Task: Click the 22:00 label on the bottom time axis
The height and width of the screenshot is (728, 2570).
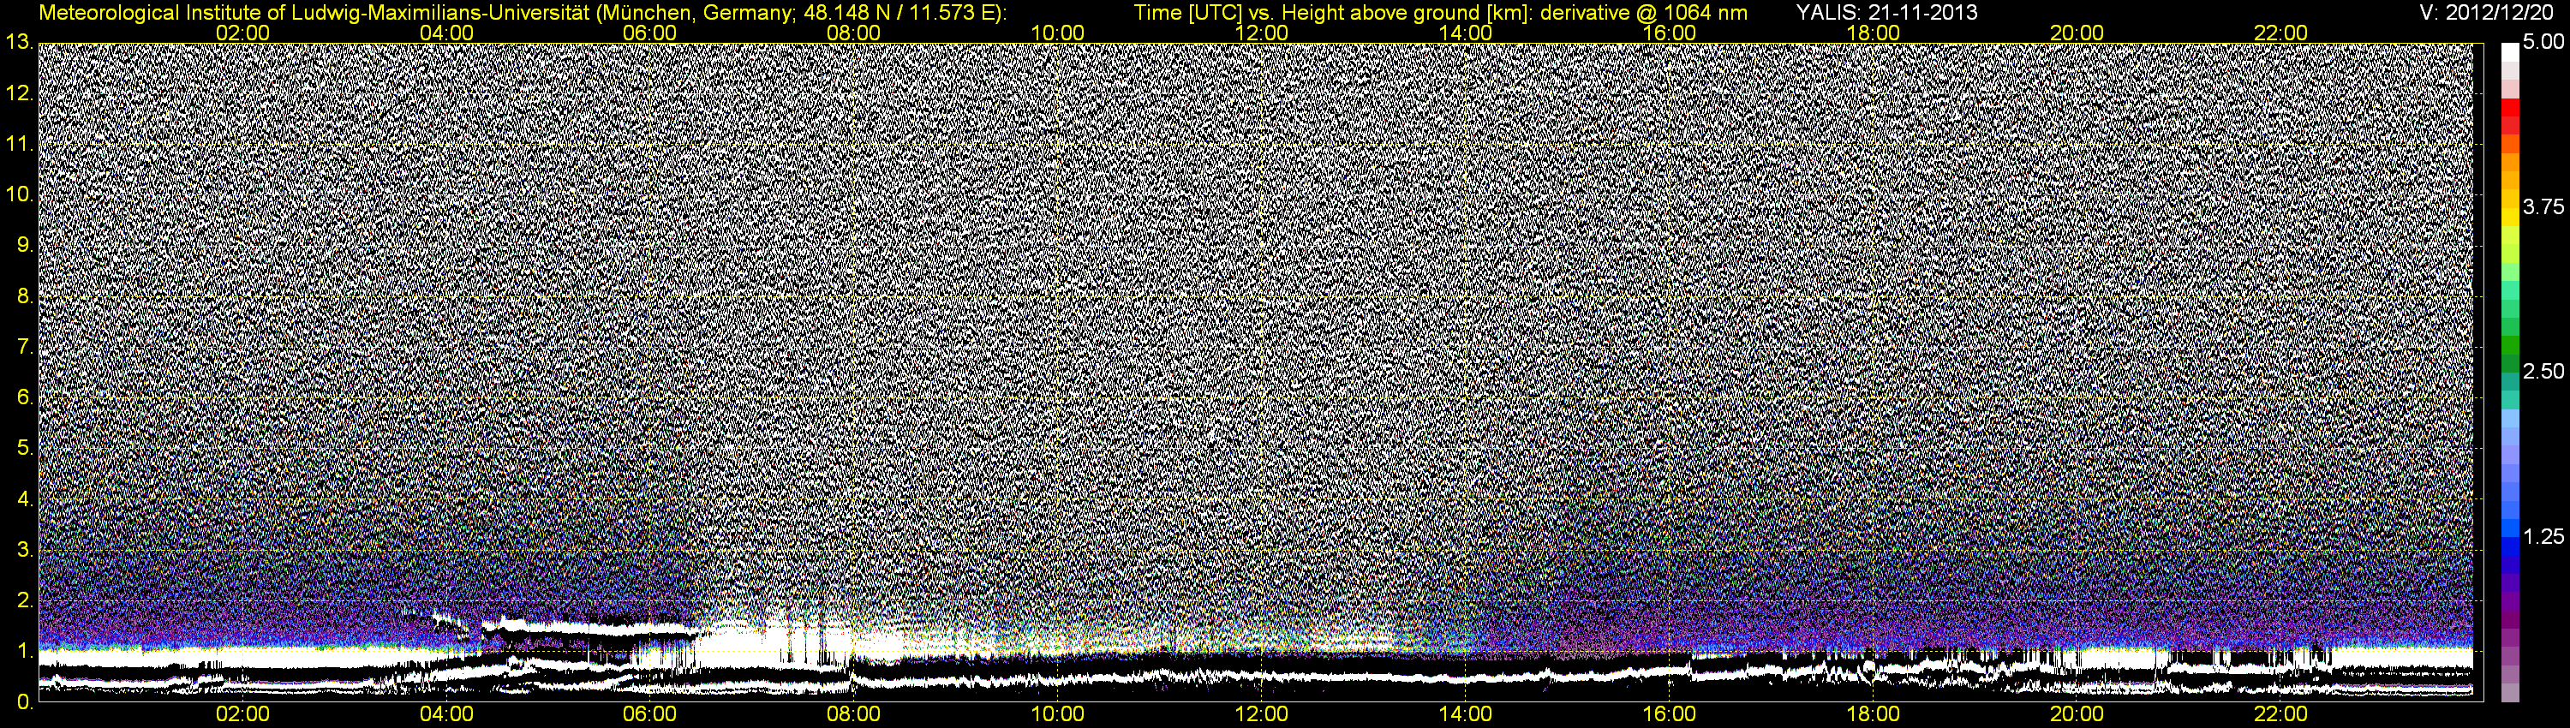Action: [2280, 714]
